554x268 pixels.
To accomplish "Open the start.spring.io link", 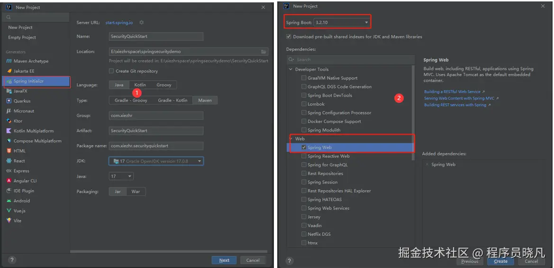I will pos(119,23).
